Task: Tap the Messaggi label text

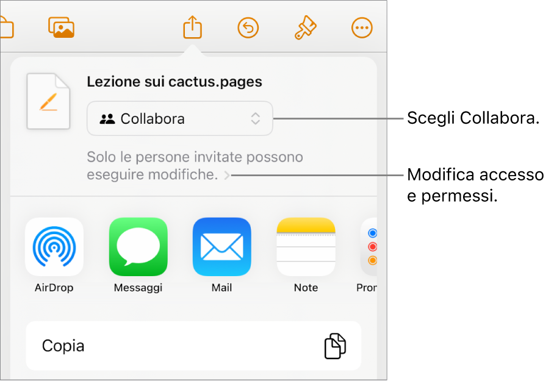Action: tap(138, 288)
